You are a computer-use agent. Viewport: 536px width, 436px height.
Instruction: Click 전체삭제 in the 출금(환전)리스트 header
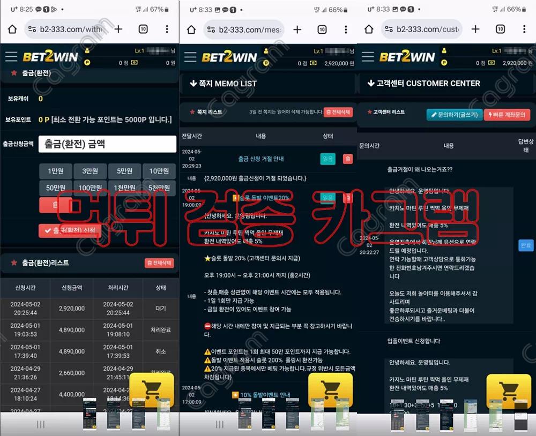pyautogui.click(x=159, y=263)
